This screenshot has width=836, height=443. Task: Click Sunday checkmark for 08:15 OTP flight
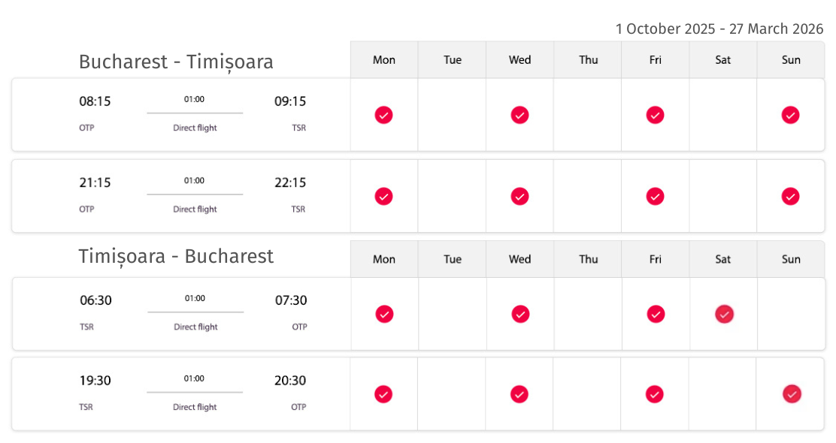point(790,115)
